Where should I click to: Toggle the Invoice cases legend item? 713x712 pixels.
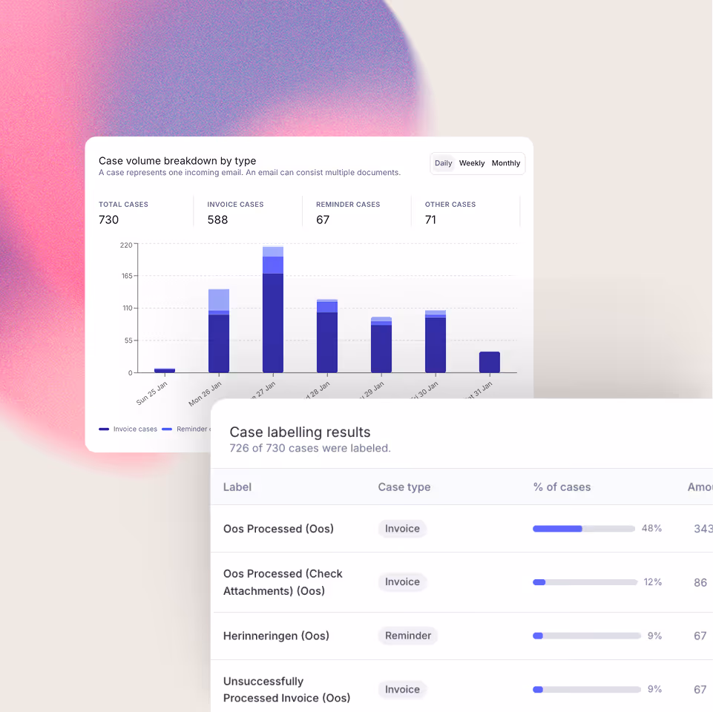pos(128,429)
